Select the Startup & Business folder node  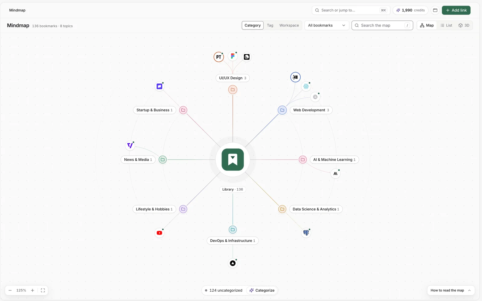click(183, 110)
